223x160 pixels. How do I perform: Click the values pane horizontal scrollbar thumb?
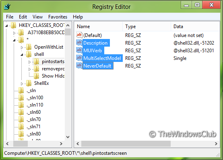[126, 144]
